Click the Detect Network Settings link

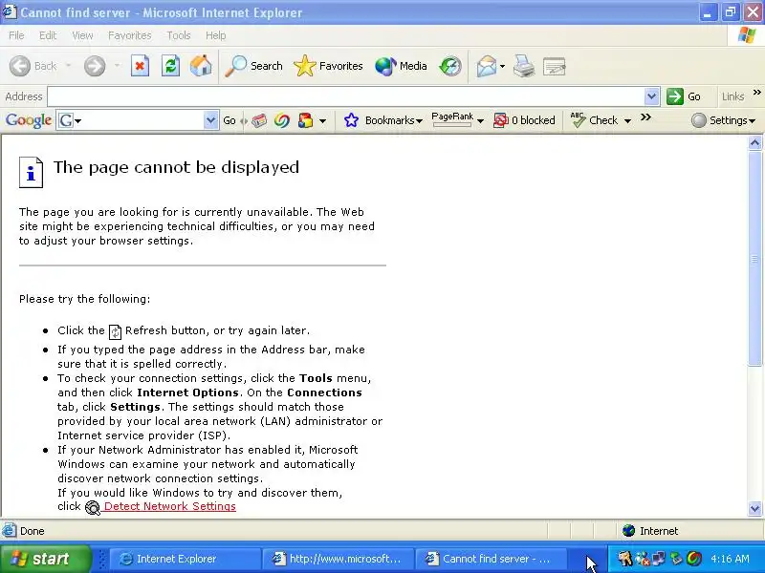pyautogui.click(x=170, y=506)
